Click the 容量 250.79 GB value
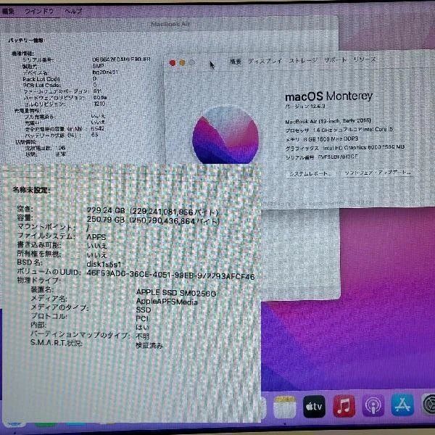435x435 pixels. [153, 220]
